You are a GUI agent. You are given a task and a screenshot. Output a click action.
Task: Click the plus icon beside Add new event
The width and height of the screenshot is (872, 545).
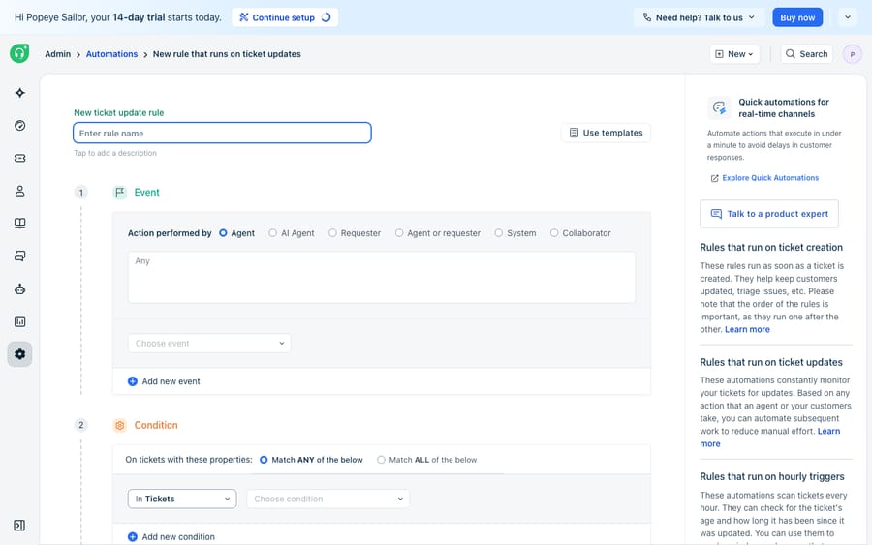click(x=133, y=381)
